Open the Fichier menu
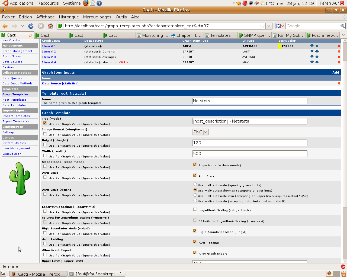 8,17
